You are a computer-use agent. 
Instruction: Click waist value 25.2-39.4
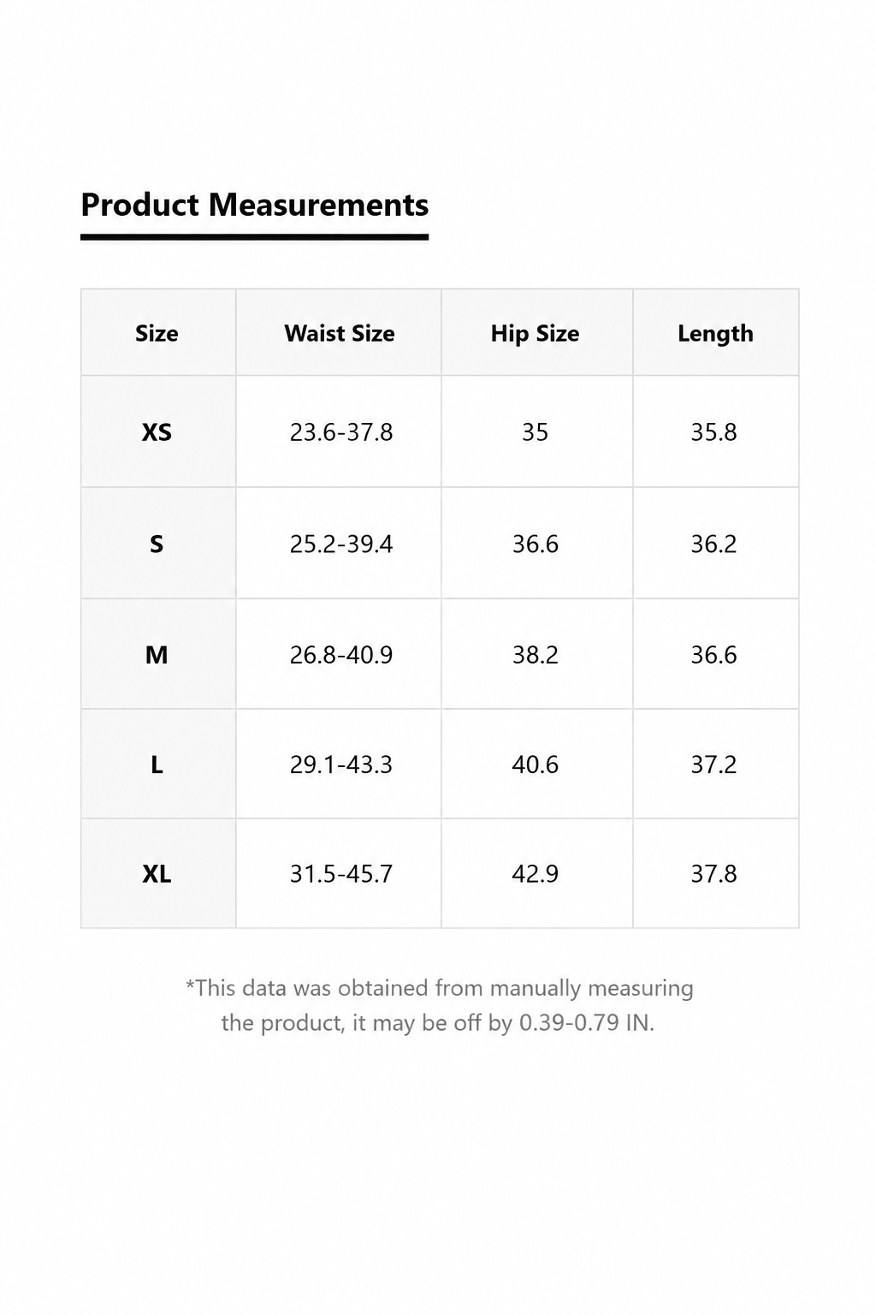(x=341, y=544)
